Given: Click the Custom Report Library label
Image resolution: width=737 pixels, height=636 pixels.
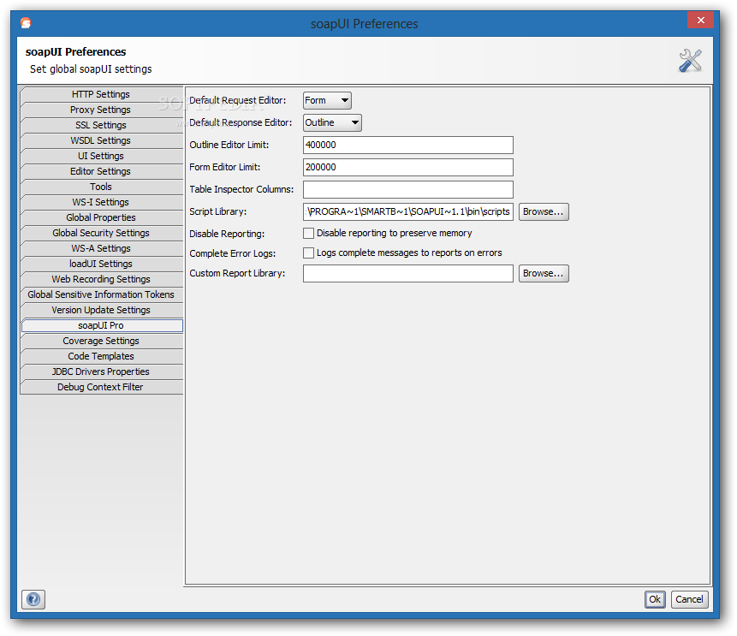Looking at the screenshot, I should coord(237,274).
